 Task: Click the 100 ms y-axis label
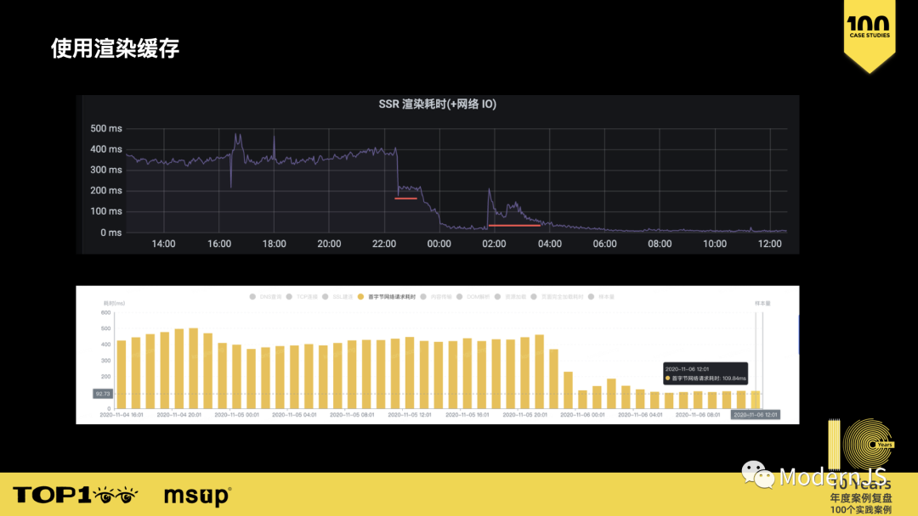click(106, 211)
